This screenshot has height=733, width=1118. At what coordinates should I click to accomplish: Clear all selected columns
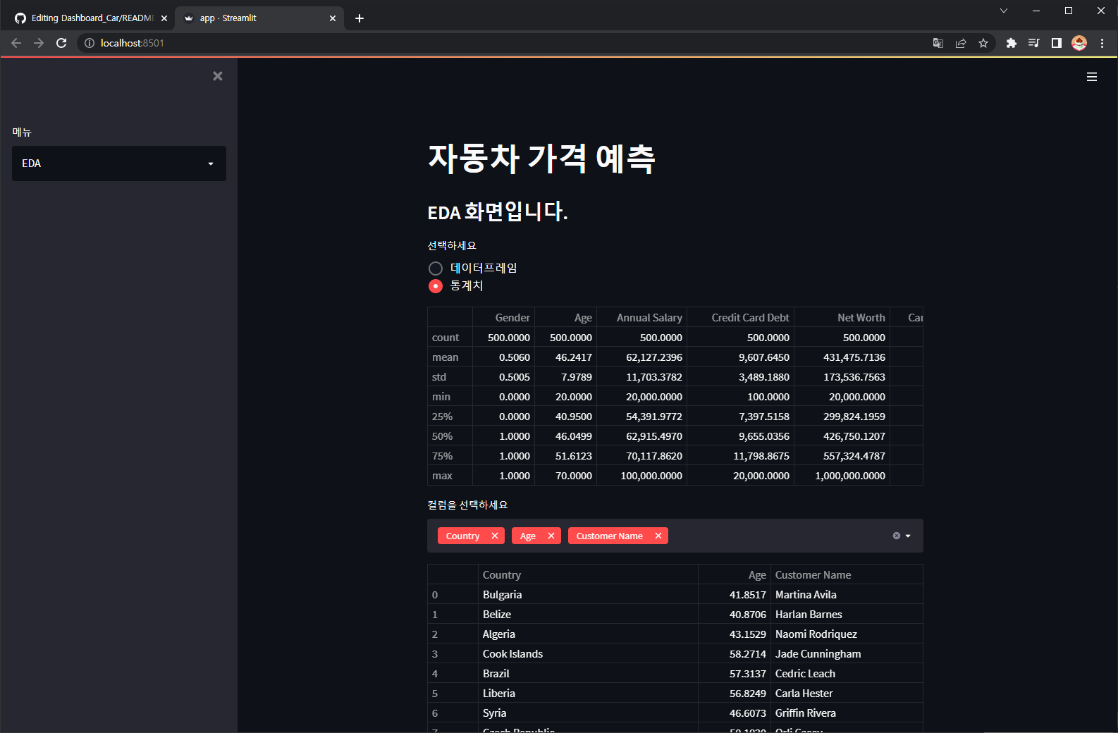(x=897, y=536)
